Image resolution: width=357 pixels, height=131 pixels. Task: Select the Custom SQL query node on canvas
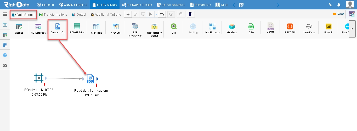click(x=90, y=78)
